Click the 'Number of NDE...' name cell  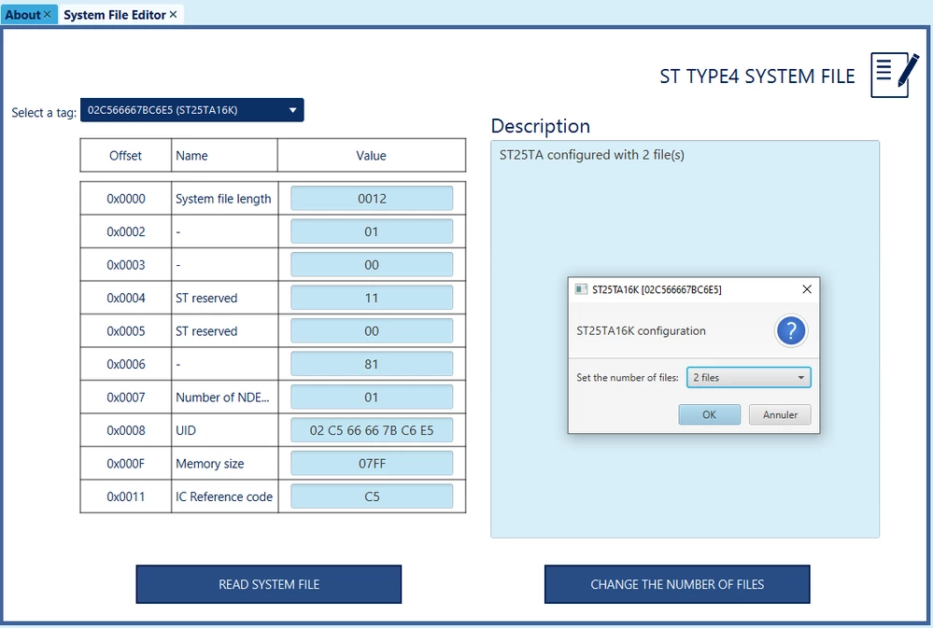224,398
